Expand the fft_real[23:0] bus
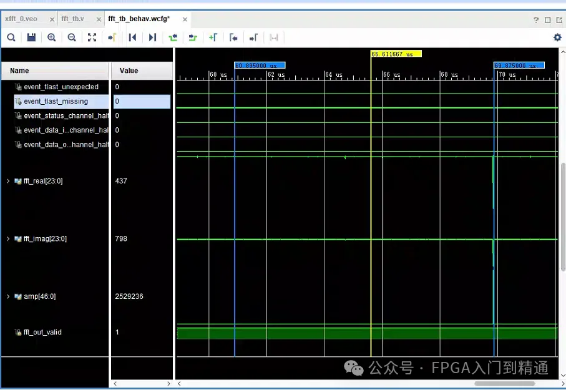Viewport: 566px width, 390px height. point(8,181)
